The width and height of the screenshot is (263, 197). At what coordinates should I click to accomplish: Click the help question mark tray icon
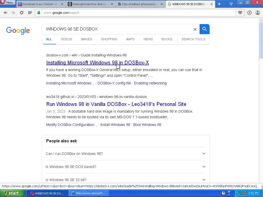[x=223, y=193]
